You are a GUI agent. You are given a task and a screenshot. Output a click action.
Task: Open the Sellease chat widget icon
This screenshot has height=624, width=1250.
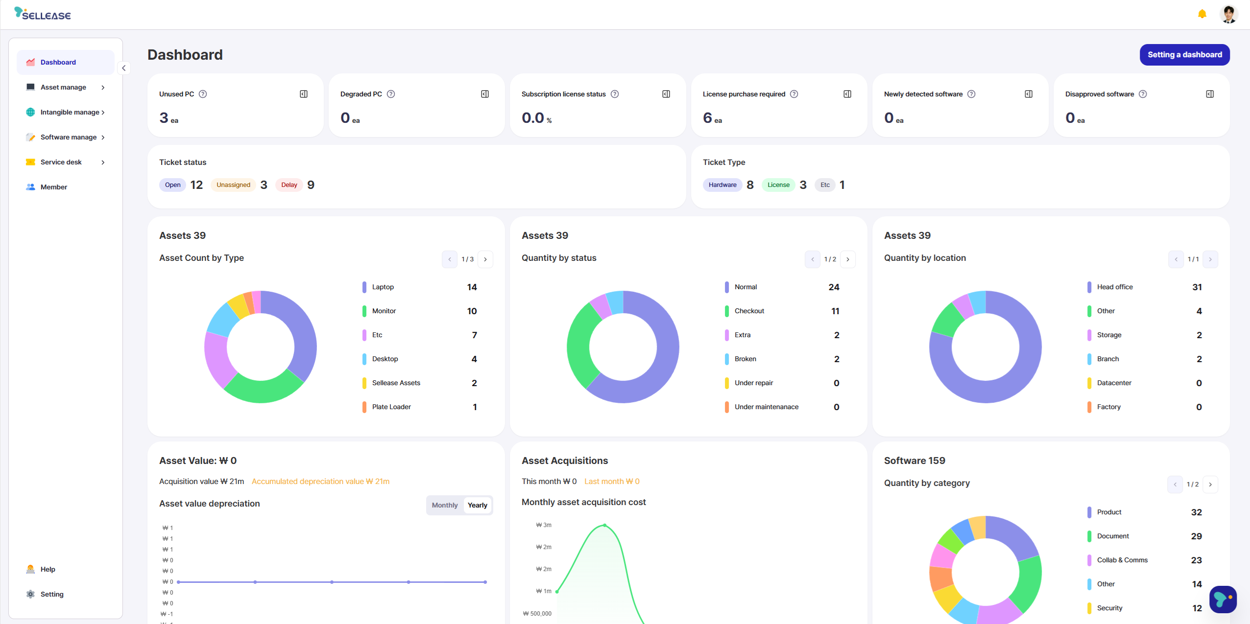(x=1223, y=600)
